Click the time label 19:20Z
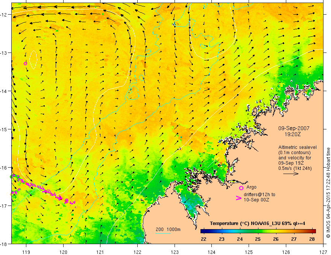The height and width of the screenshot is (255, 331). pyautogui.click(x=293, y=134)
